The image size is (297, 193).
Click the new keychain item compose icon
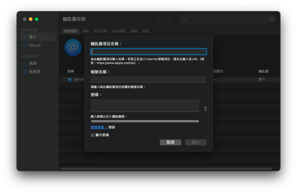(x=158, y=19)
